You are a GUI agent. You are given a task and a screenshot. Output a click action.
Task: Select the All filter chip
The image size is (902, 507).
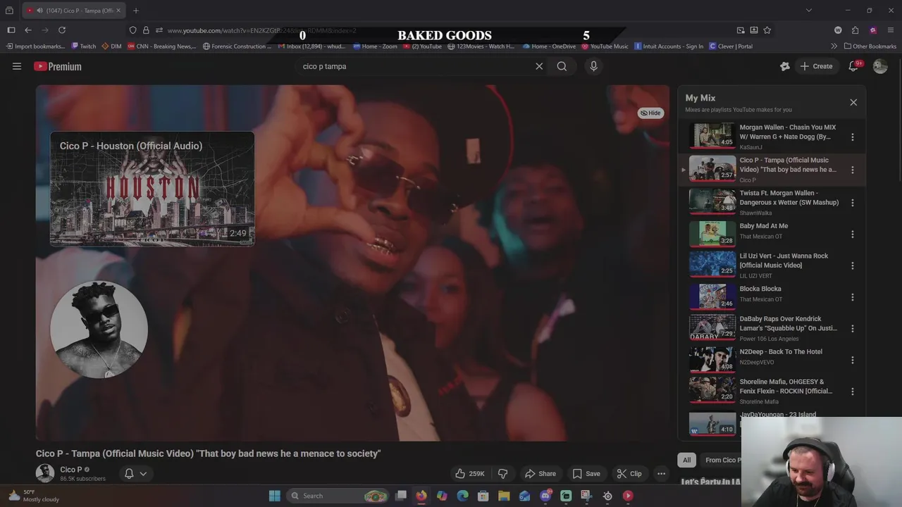tap(686, 460)
